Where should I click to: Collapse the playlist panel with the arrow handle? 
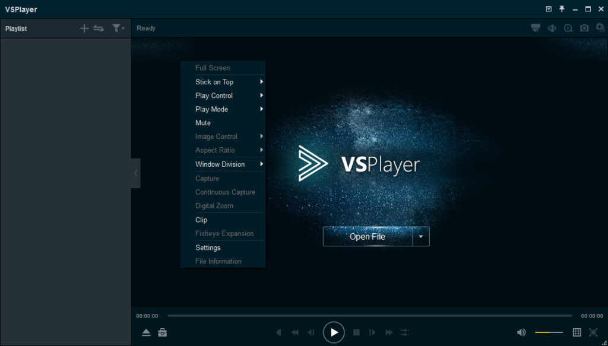(x=136, y=173)
